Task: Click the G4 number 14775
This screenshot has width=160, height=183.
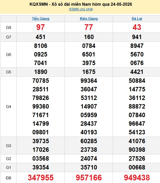Action: (137, 89)
